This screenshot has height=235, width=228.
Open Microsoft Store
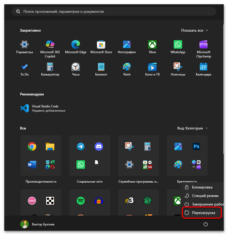tap(101, 47)
